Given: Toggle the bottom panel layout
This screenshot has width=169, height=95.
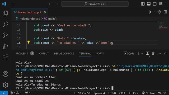Looking at the screenshot, I should tap(149, 4).
